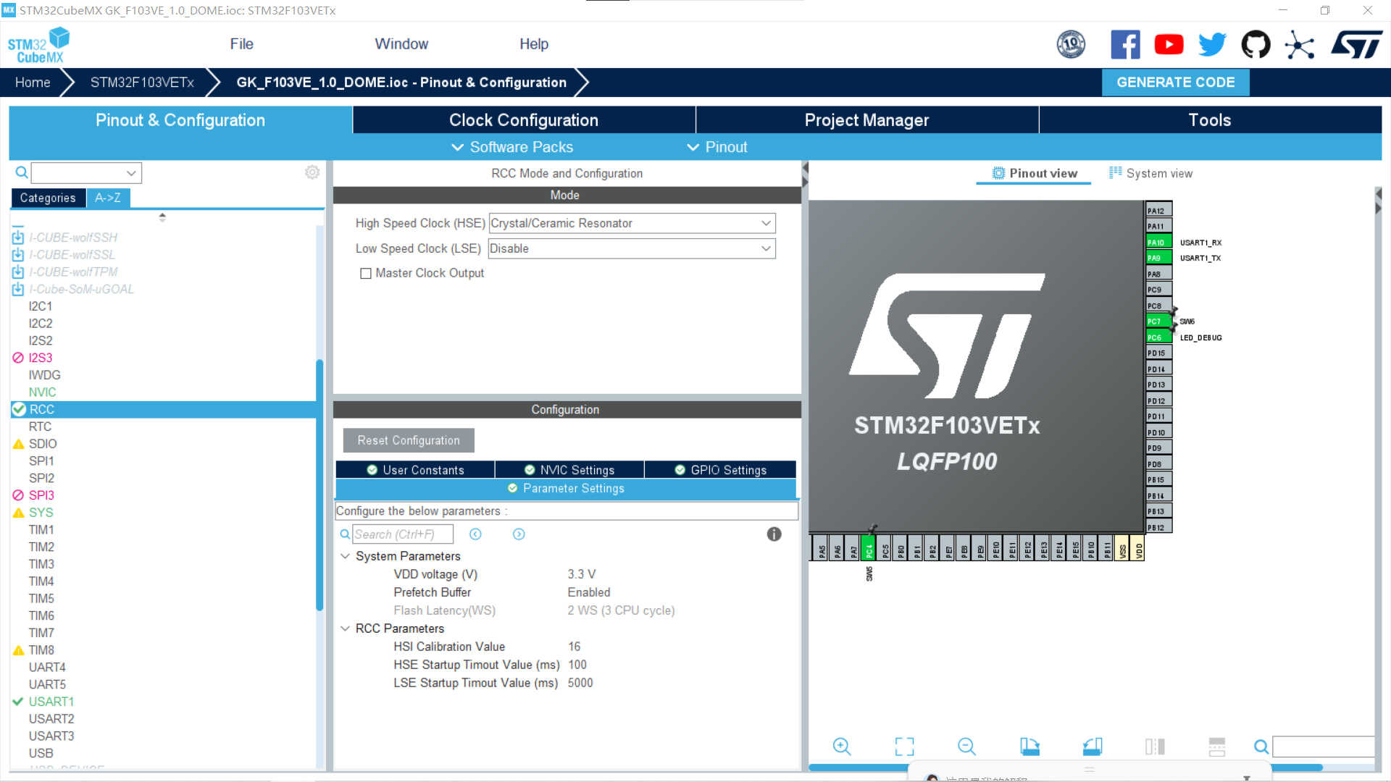Switch to the Clock Configuration tab

pos(523,119)
